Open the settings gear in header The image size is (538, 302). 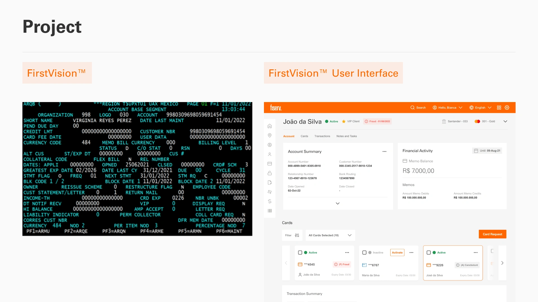(507, 108)
